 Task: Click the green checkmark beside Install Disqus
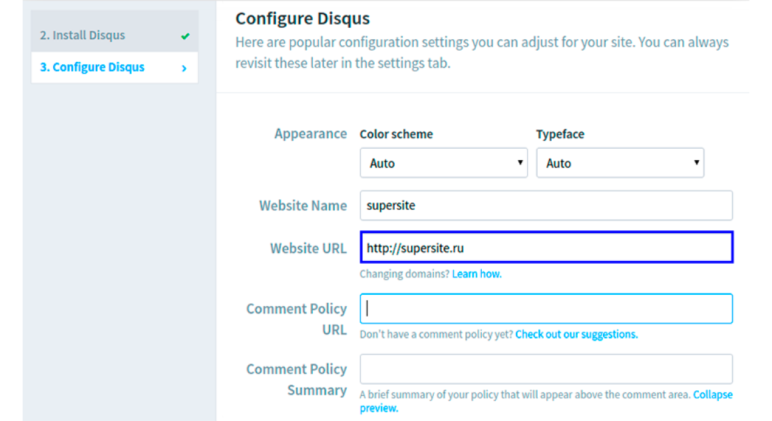click(185, 36)
